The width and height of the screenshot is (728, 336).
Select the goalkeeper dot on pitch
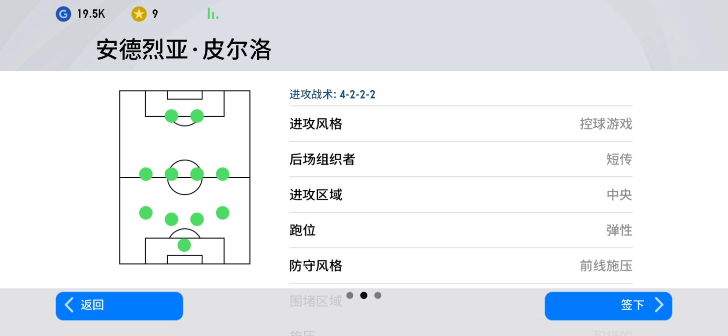tap(184, 245)
